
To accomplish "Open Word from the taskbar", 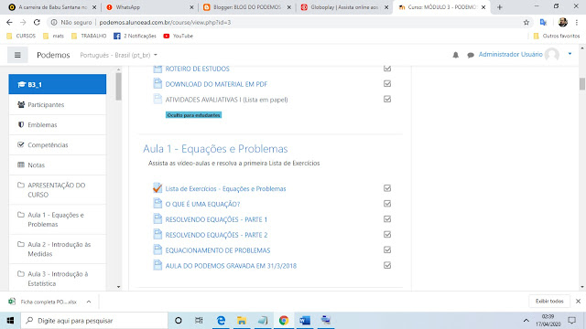I will tap(305, 321).
